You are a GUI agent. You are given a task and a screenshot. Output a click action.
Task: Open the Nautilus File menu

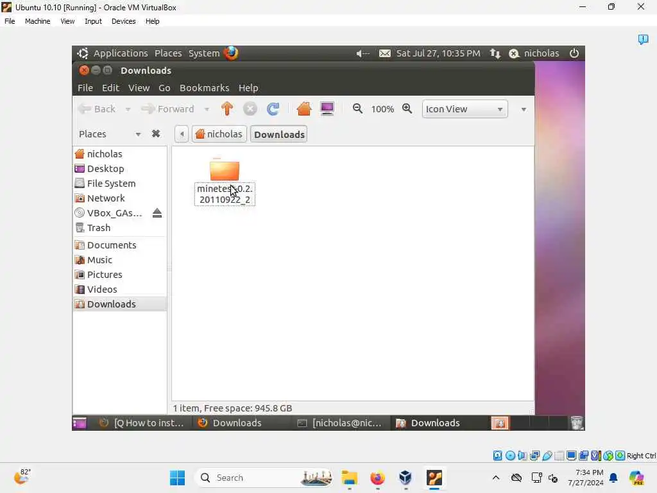tap(85, 87)
